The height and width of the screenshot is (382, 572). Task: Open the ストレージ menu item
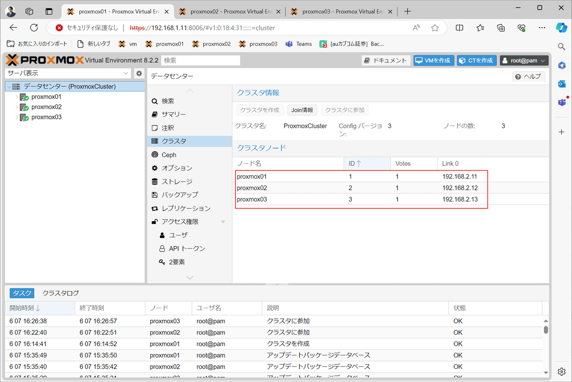click(x=190, y=181)
